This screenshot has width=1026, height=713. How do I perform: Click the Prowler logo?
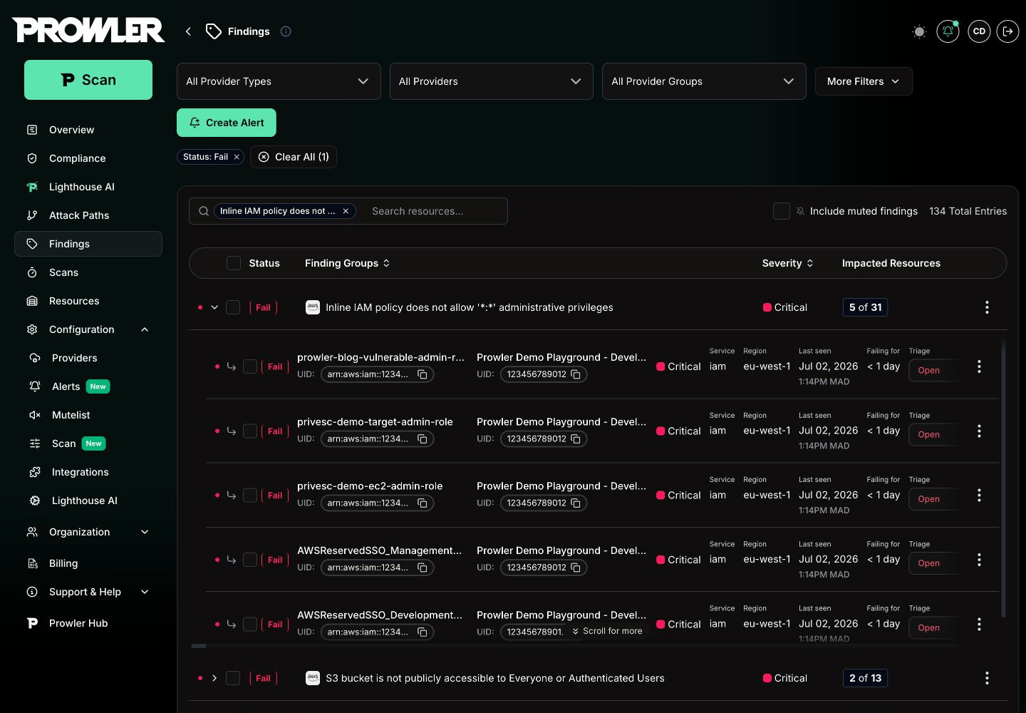[x=88, y=30]
